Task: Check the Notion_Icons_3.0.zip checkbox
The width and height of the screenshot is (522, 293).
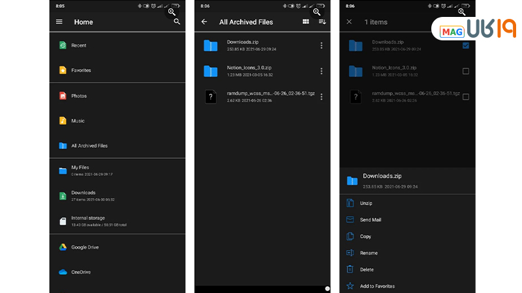Action: [465, 71]
